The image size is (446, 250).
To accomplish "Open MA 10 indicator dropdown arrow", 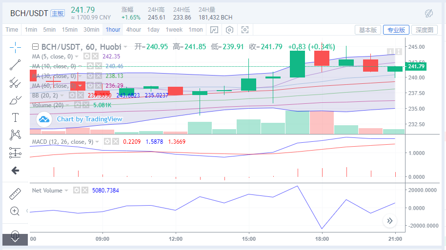I will click(x=80, y=66).
